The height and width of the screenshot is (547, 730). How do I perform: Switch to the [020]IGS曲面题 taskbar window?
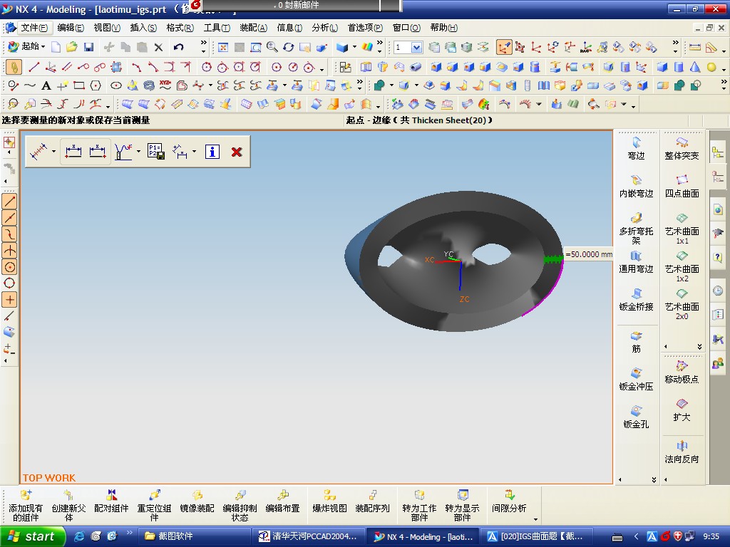[x=538, y=536]
